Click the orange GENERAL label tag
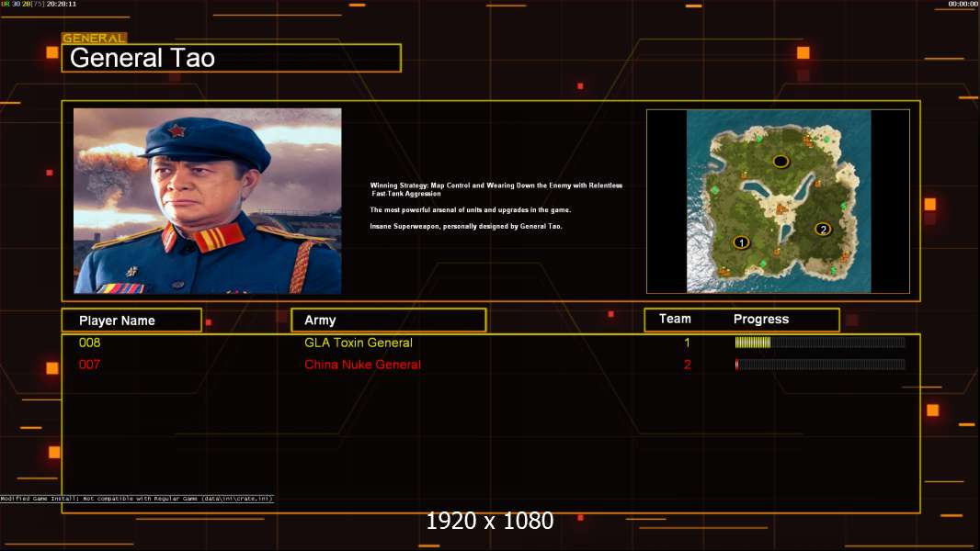Screen dimensions: 980x551 click(95, 38)
